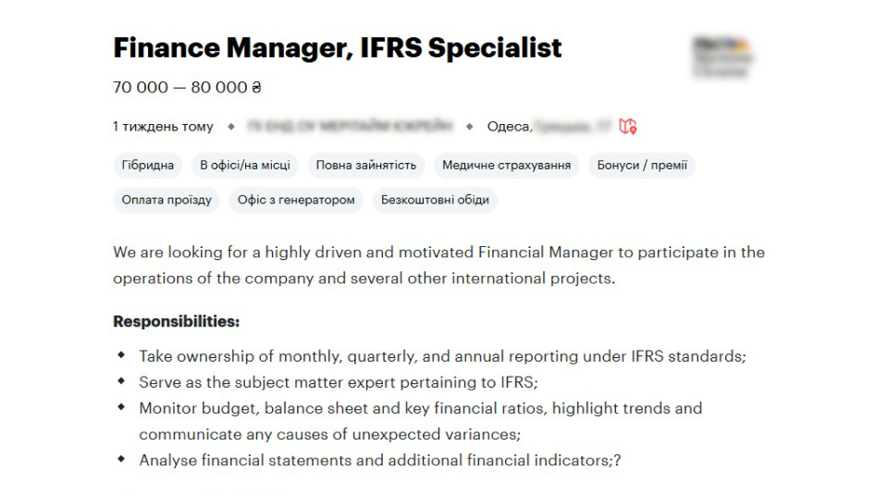Click the "Analyse financial statements" bullet

tap(379, 460)
